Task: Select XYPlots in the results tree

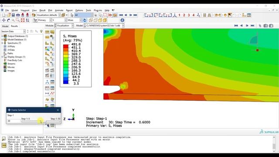Action: point(11,47)
